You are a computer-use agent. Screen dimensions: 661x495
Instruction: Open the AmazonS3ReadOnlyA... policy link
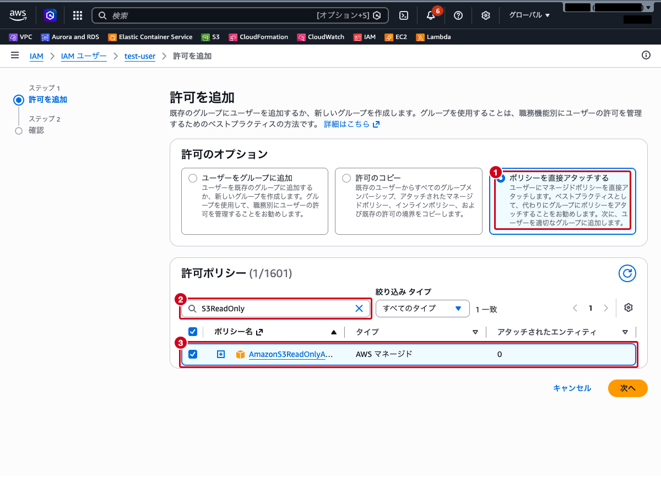291,354
